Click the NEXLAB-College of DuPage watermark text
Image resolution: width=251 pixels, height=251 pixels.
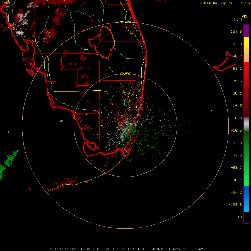click(224, 3)
